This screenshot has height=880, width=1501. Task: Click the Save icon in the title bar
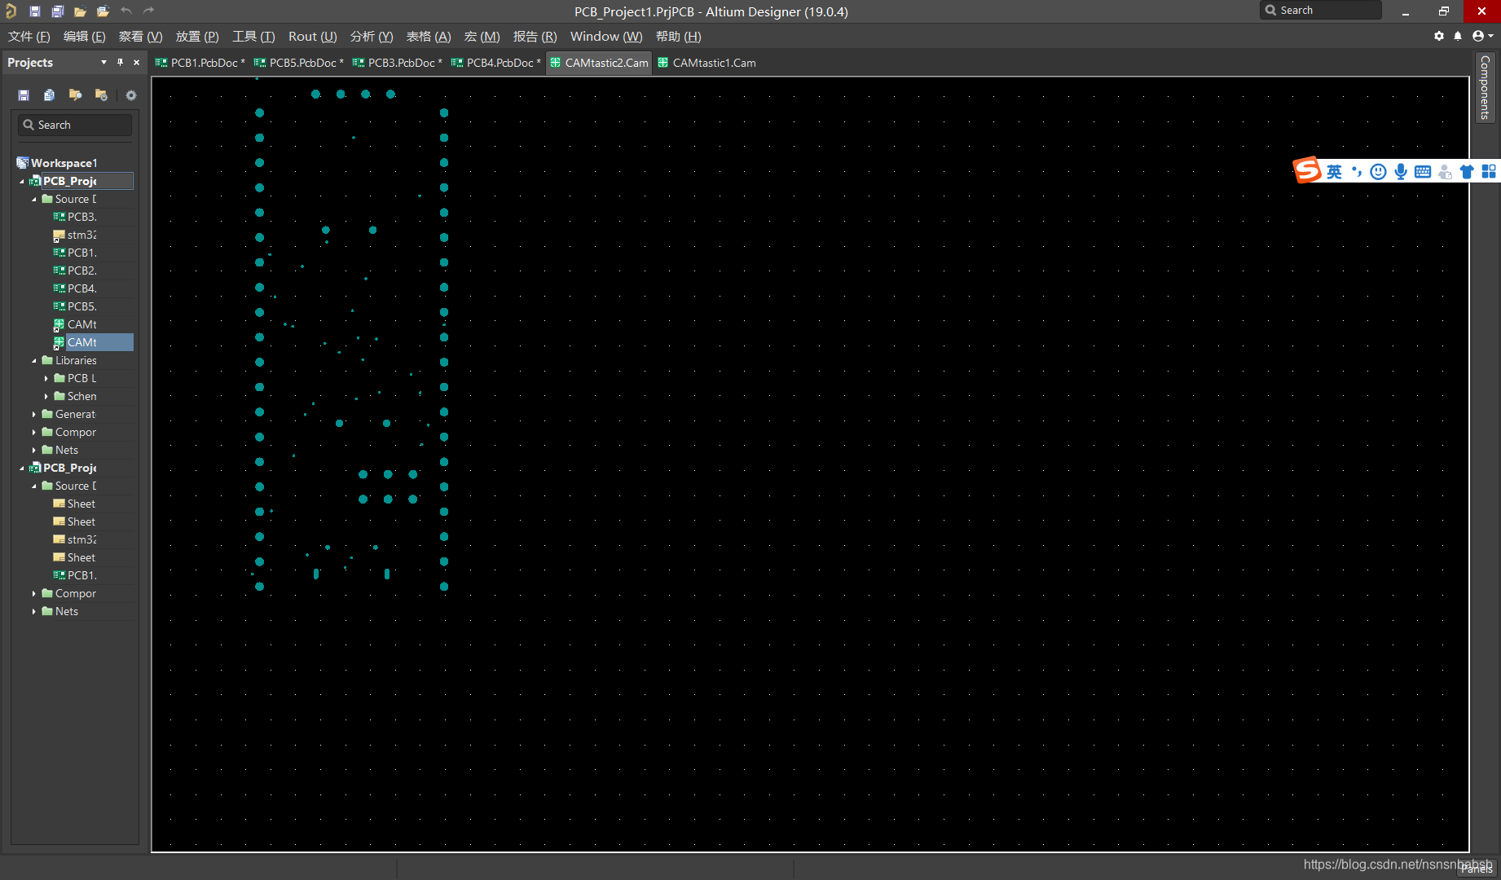(x=35, y=11)
